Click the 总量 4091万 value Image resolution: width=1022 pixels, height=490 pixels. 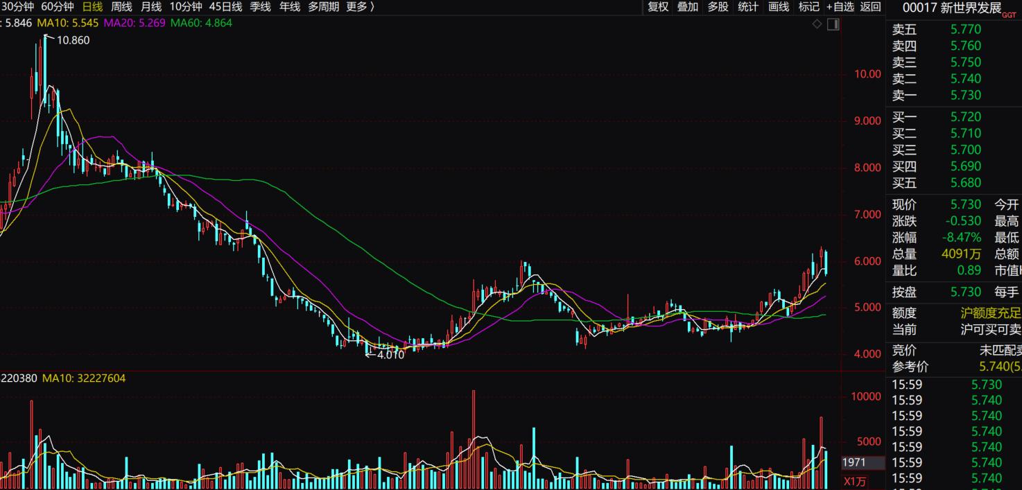point(962,254)
